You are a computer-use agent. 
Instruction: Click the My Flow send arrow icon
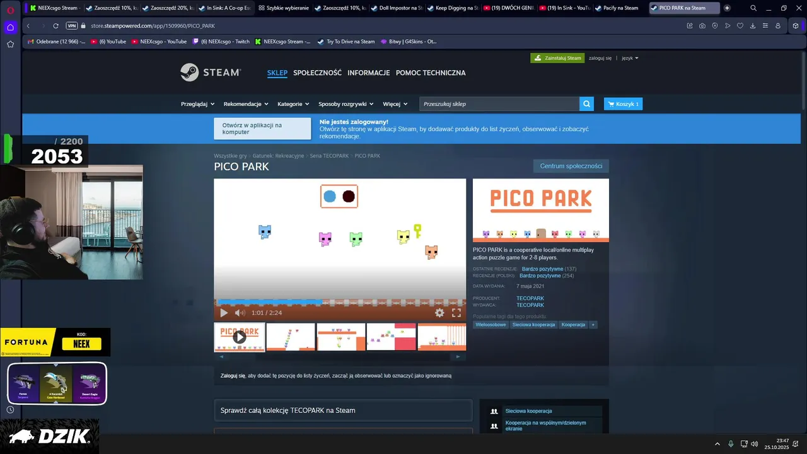[x=728, y=26]
